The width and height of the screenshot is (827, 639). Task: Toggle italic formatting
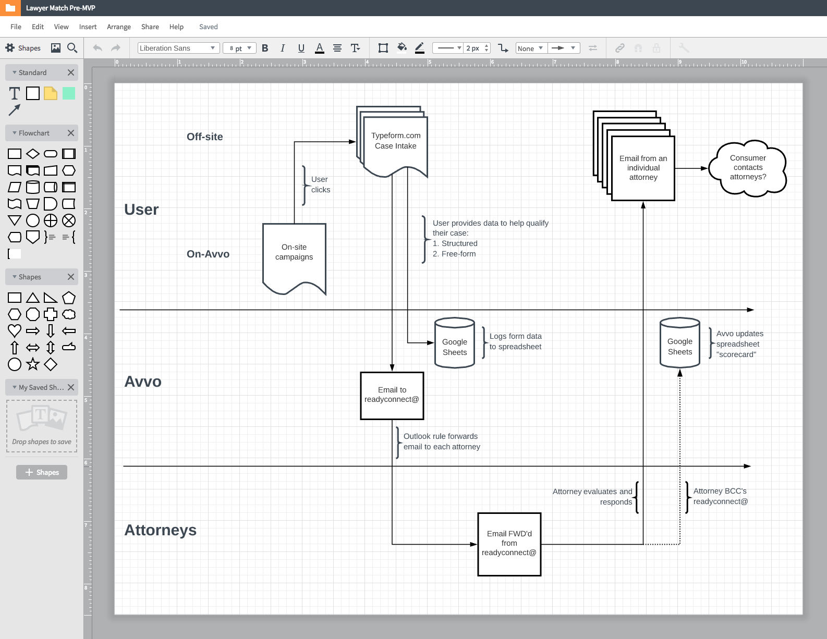(283, 48)
